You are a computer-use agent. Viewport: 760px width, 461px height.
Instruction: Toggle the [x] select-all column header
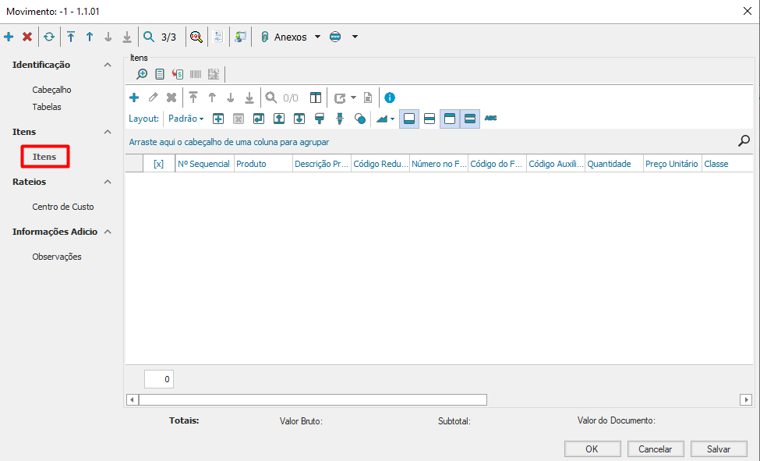[x=159, y=164]
